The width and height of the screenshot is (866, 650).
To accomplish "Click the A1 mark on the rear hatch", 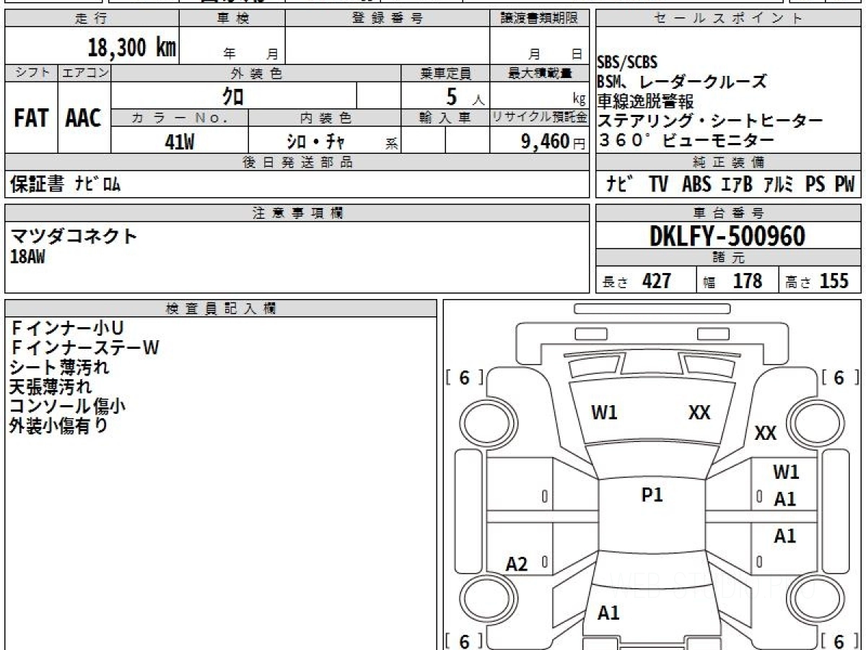I will click(x=608, y=613).
